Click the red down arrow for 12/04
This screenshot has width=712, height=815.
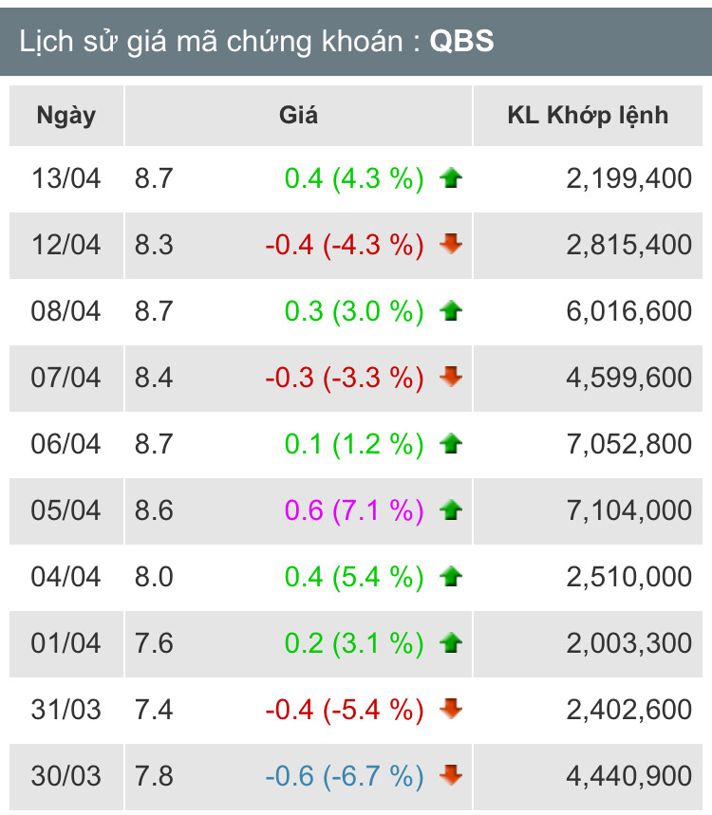point(451,244)
